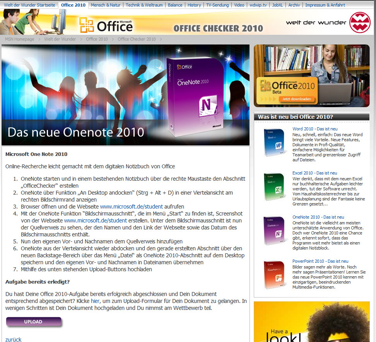Click step 5 'Nun den eigenen Vor- und Nachnamen' text
Image resolution: width=376 pixels, height=342 pixels.
point(102,241)
